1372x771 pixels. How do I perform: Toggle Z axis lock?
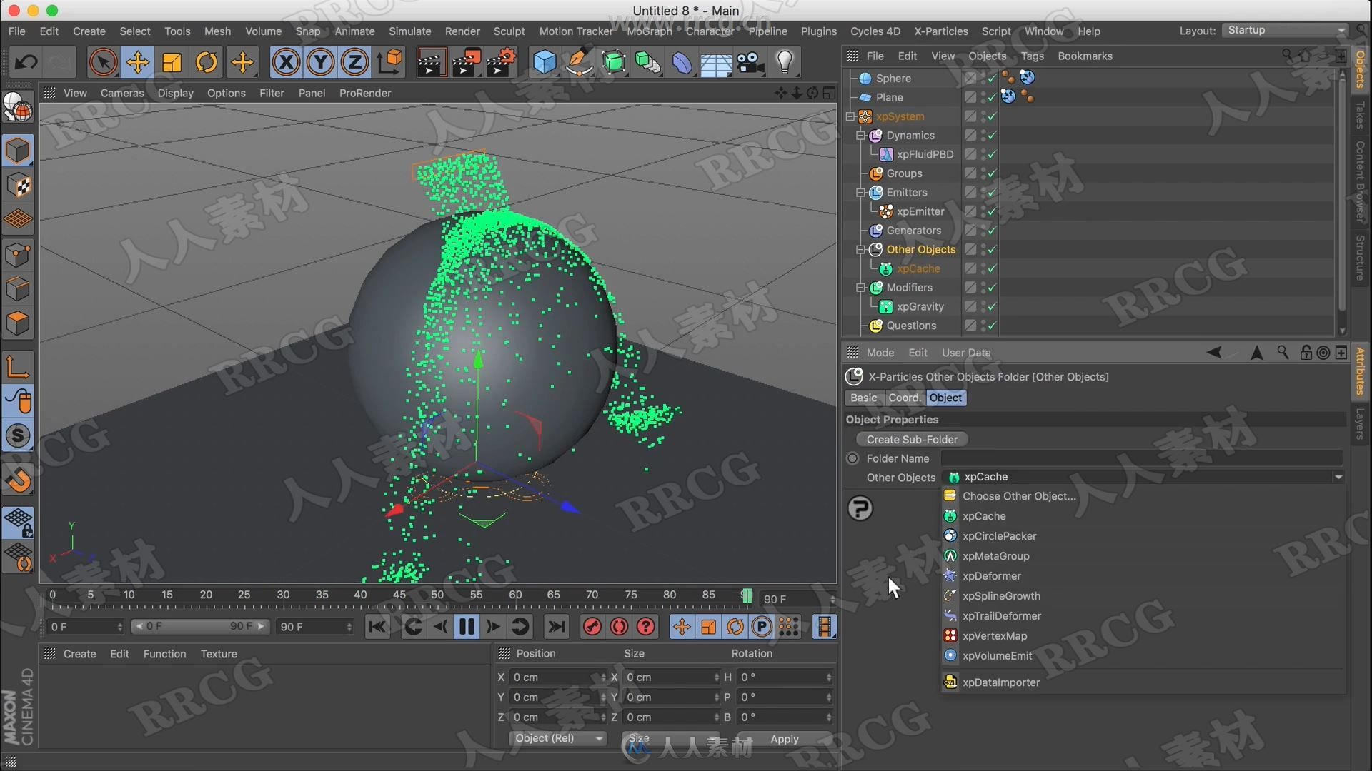[x=354, y=63]
